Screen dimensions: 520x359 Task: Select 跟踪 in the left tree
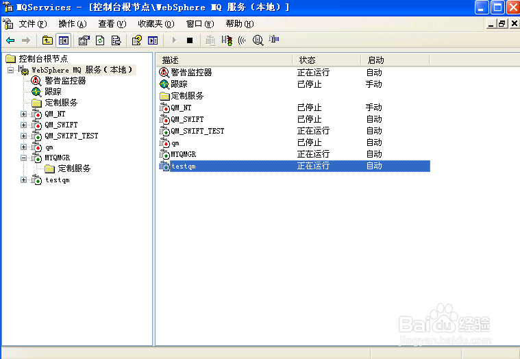coord(53,92)
